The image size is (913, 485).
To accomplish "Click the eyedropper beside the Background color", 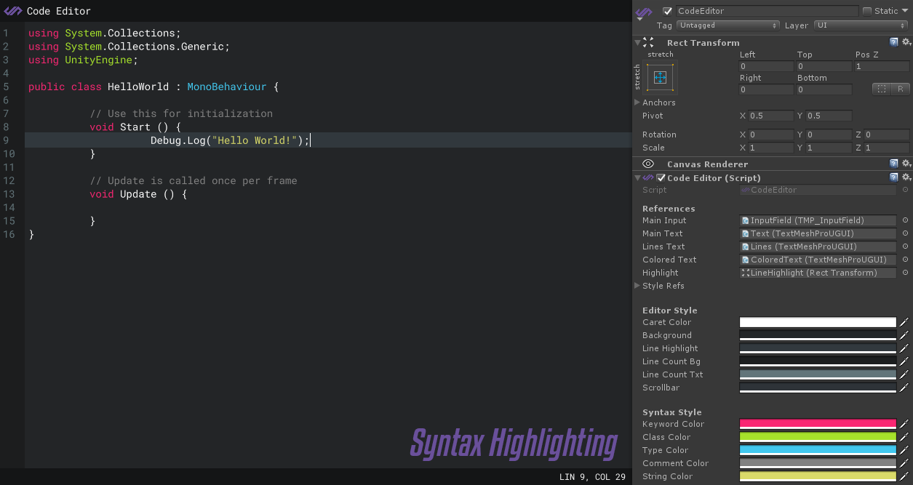I will [x=906, y=335].
